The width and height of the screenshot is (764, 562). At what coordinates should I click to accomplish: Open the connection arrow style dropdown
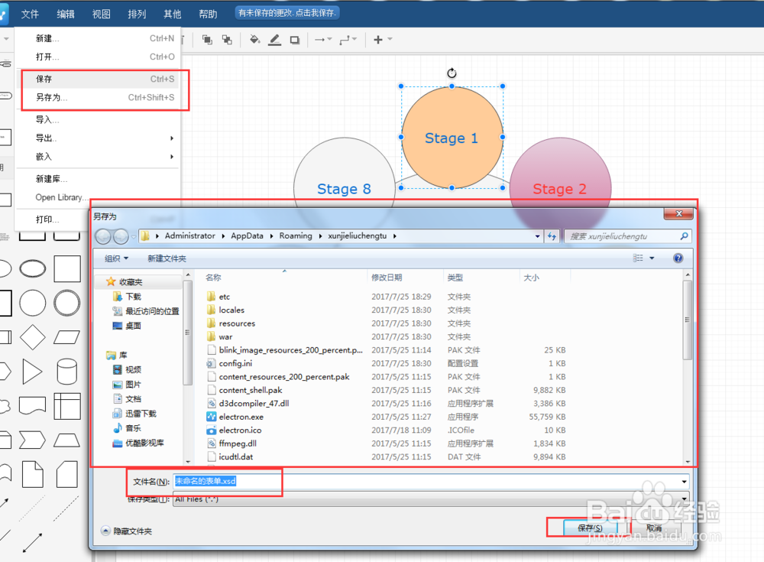(323, 40)
